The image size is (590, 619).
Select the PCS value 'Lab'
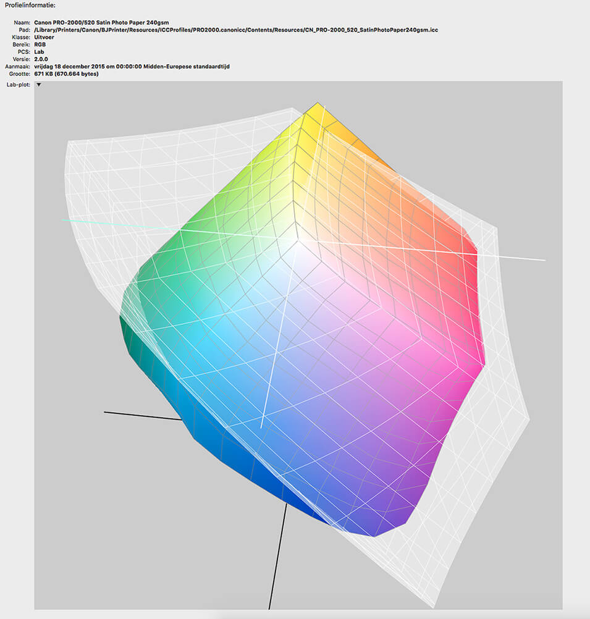(x=39, y=52)
